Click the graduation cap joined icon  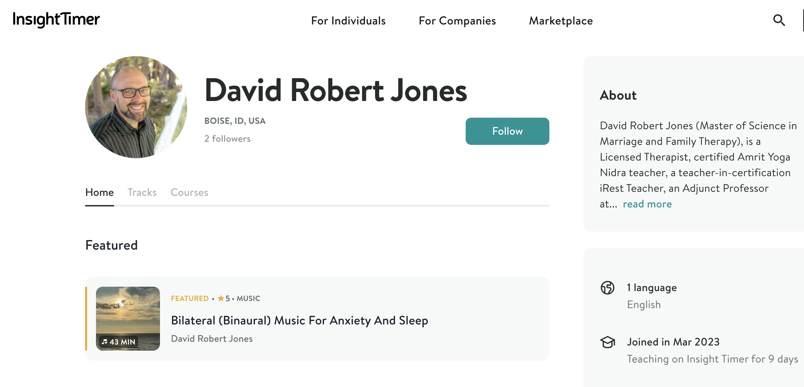[x=608, y=342]
